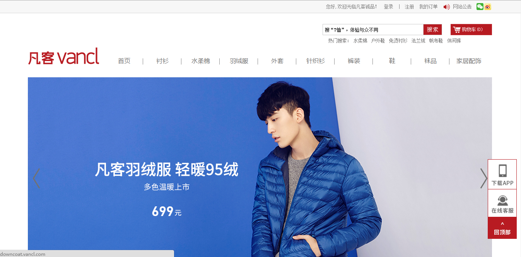Click the red 搜索 button

click(x=432, y=30)
